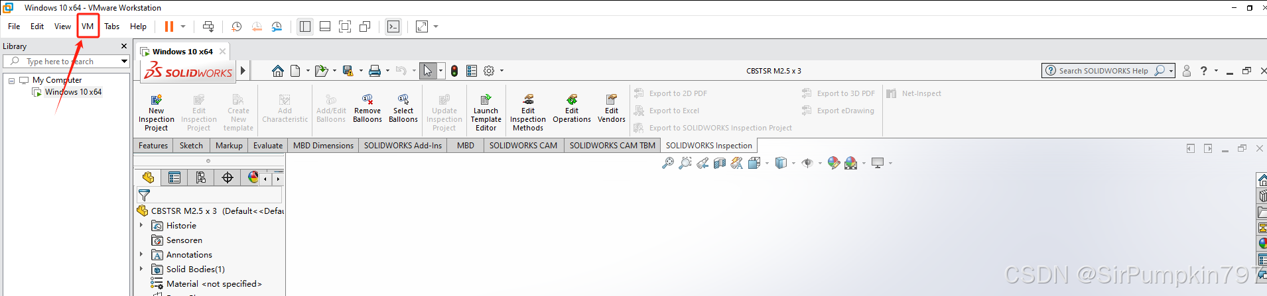
Task: Open the stretch guest dropdown arrow
Action: pyautogui.click(x=436, y=26)
